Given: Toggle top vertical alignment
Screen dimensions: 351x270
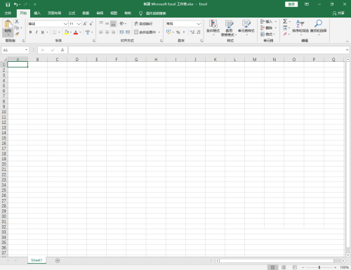Looking at the screenshot, I should pyautogui.click(x=101, y=23).
